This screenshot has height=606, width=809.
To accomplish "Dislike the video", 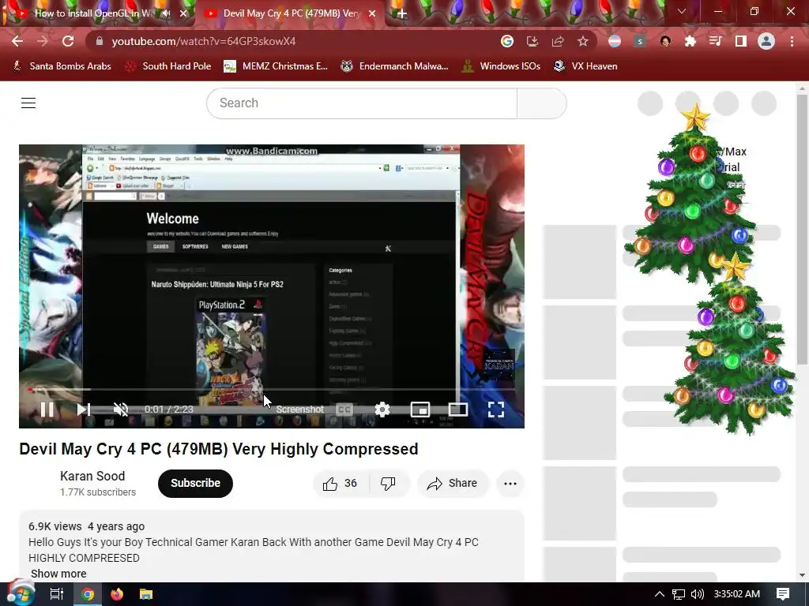I will [388, 484].
